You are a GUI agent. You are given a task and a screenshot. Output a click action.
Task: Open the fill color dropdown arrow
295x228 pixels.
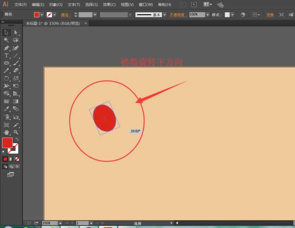coord(42,14)
